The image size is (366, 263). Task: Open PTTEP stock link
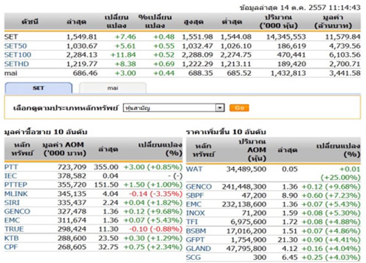click(x=16, y=185)
